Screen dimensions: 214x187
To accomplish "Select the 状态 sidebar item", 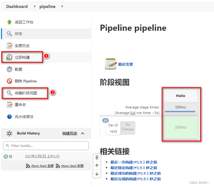I will (x=19, y=34).
